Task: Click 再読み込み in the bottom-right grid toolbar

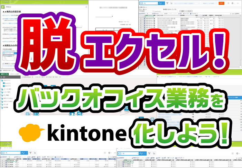Action: point(136,158)
